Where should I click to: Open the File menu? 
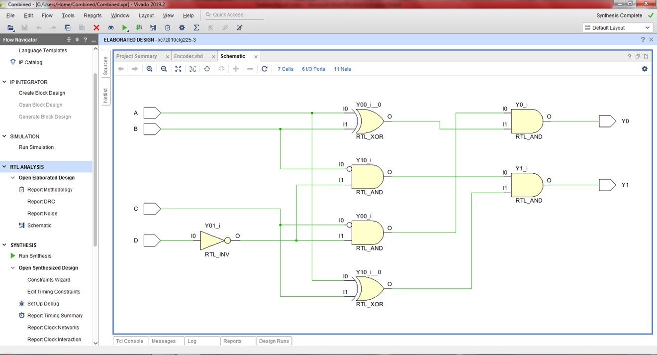(x=10, y=15)
